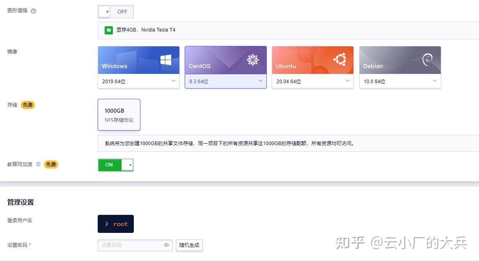This screenshot has height=262, width=479.
Task: Click the 设置密码 password input field
Action: pyautogui.click(x=131, y=245)
